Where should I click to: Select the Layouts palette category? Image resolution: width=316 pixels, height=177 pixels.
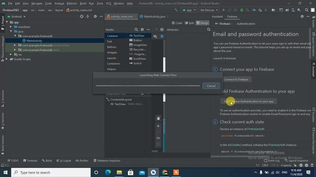click(x=112, y=58)
